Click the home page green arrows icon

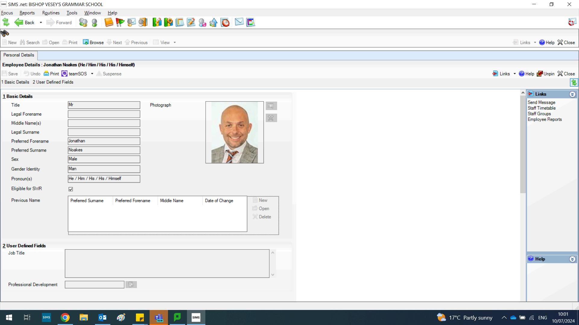click(6, 22)
